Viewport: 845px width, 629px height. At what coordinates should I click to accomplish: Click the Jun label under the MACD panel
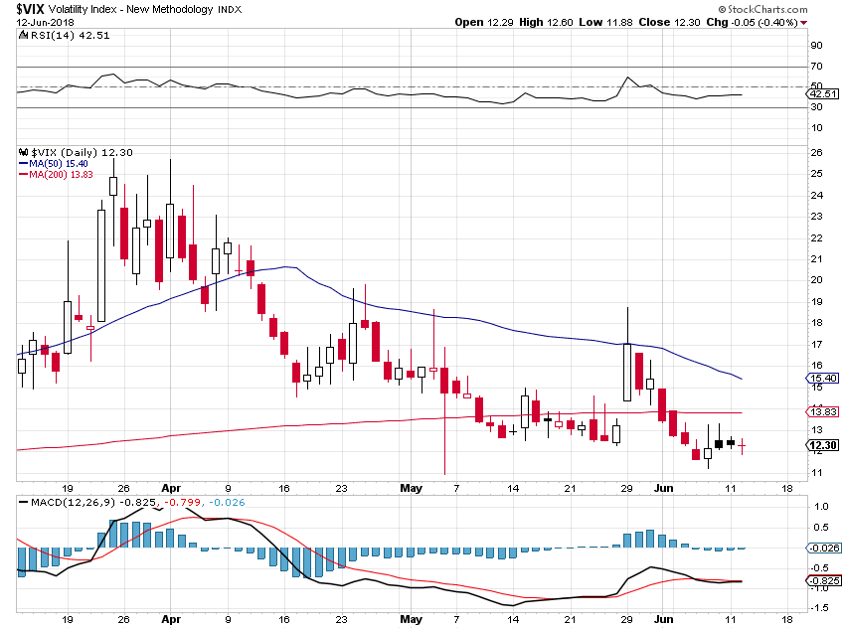(x=663, y=619)
